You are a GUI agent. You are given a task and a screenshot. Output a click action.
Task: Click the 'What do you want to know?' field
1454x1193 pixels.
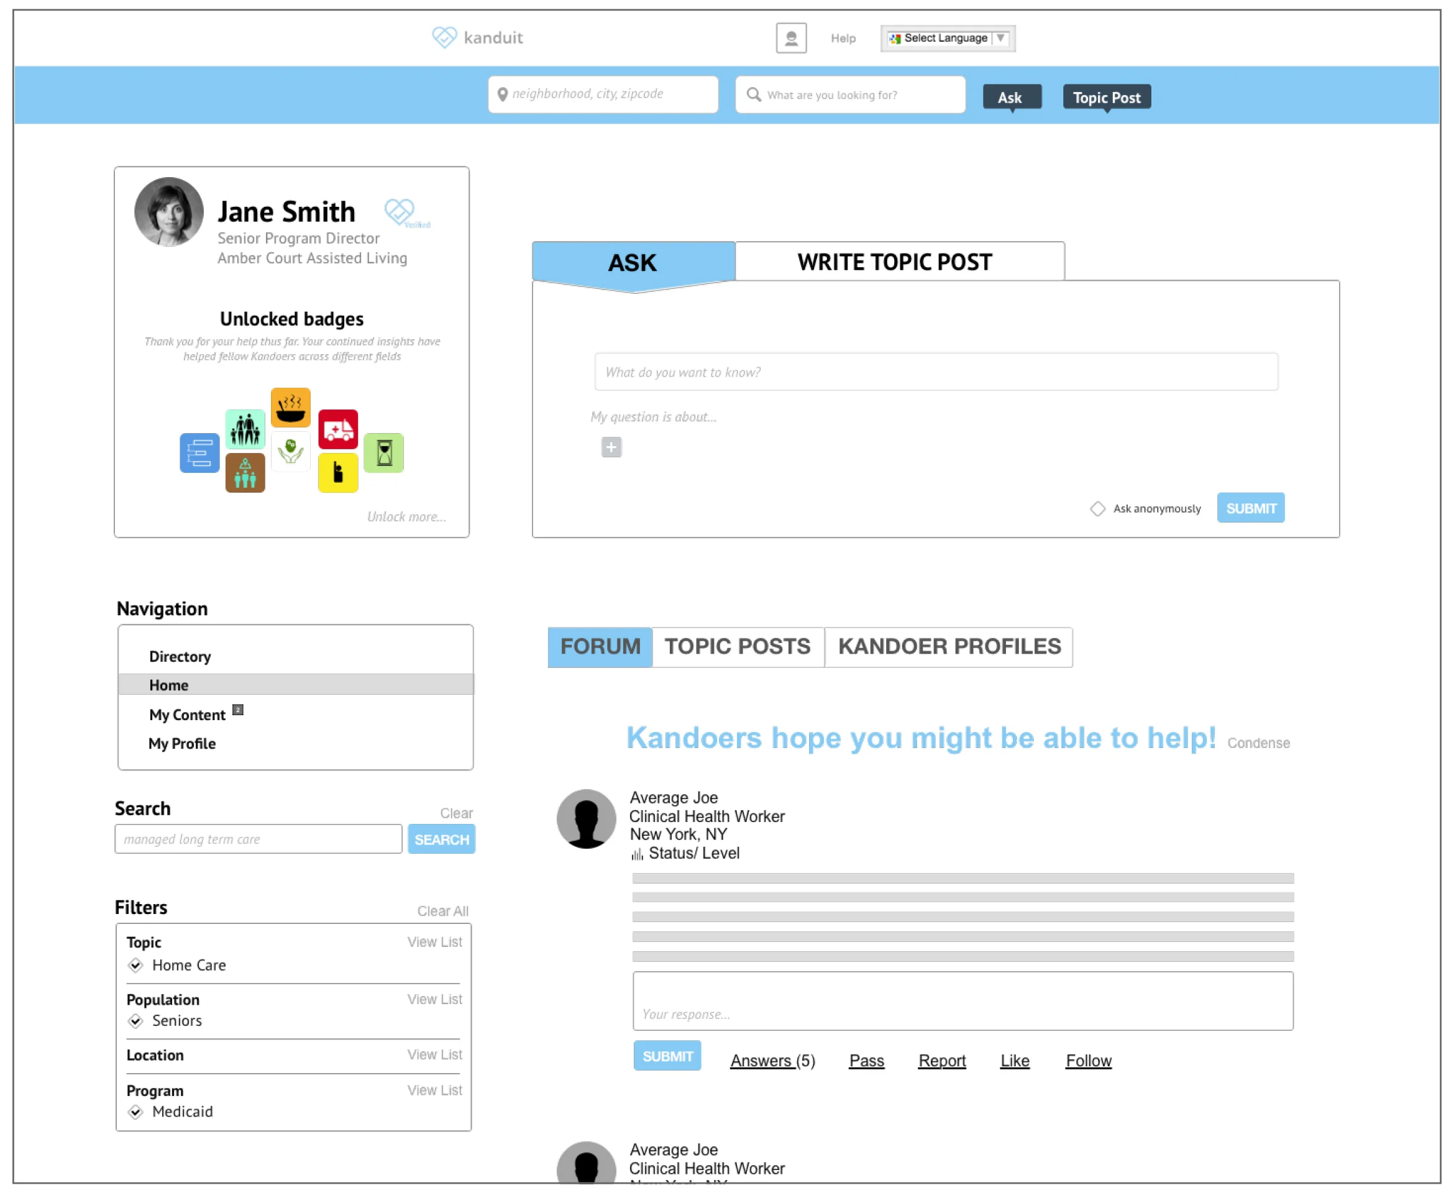tap(935, 372)
